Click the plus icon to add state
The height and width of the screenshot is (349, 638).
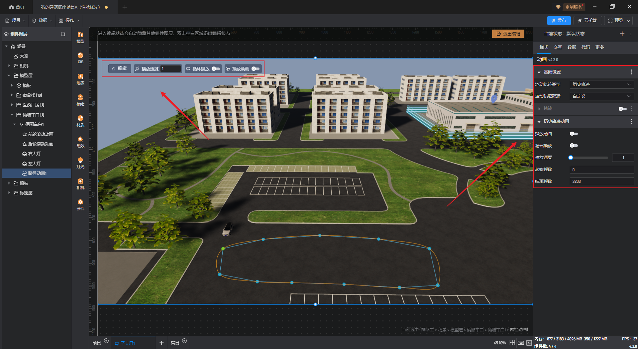(622, 34)
